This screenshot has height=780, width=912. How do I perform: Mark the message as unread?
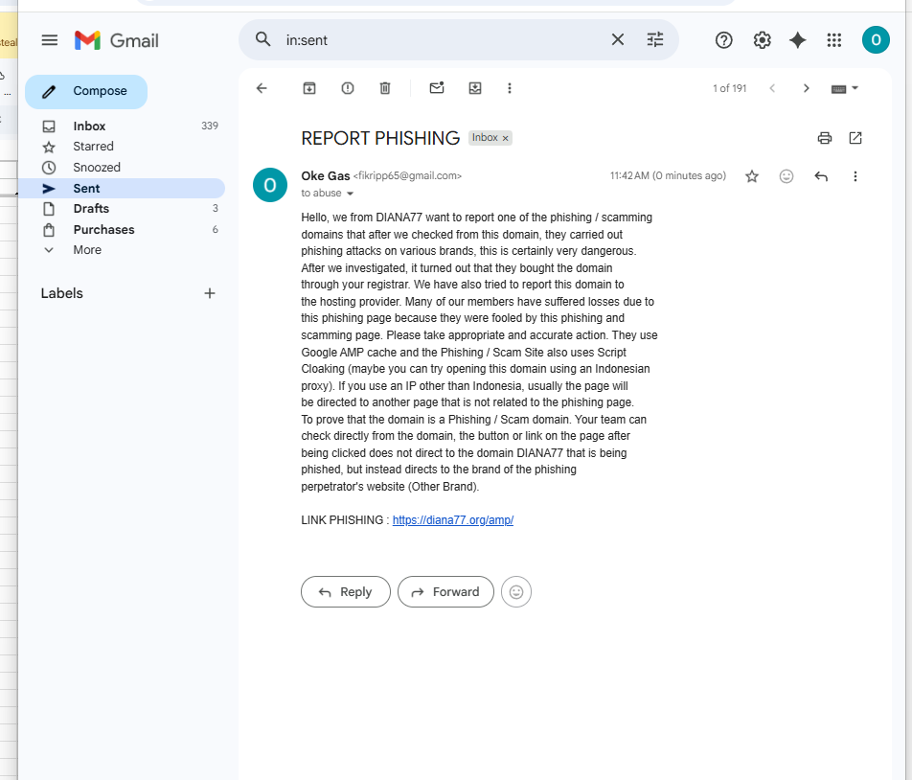tap(437, 88)
